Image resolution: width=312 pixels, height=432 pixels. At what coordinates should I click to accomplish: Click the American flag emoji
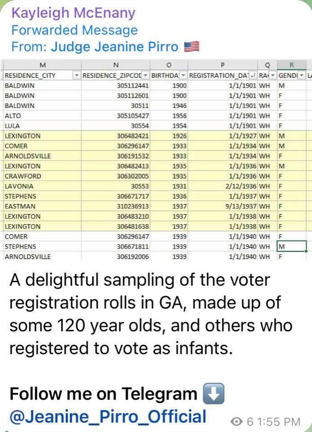191,46
